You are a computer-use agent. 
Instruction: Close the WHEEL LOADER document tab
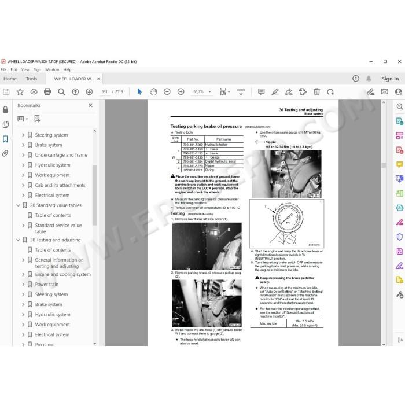coord(98,79)
